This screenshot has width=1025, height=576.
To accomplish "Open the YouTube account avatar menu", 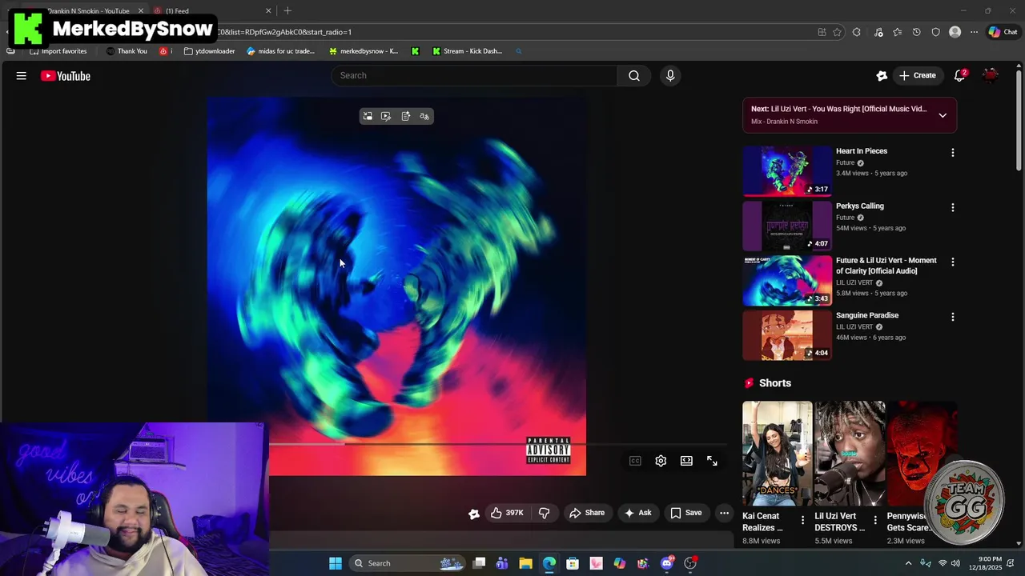I will pos(991,75).
